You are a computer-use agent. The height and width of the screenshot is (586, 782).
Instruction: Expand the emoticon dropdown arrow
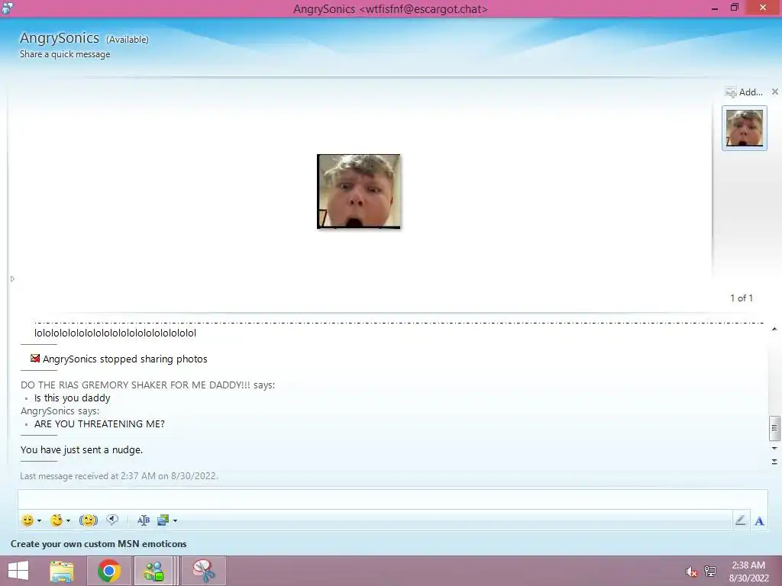click(40, 520)
